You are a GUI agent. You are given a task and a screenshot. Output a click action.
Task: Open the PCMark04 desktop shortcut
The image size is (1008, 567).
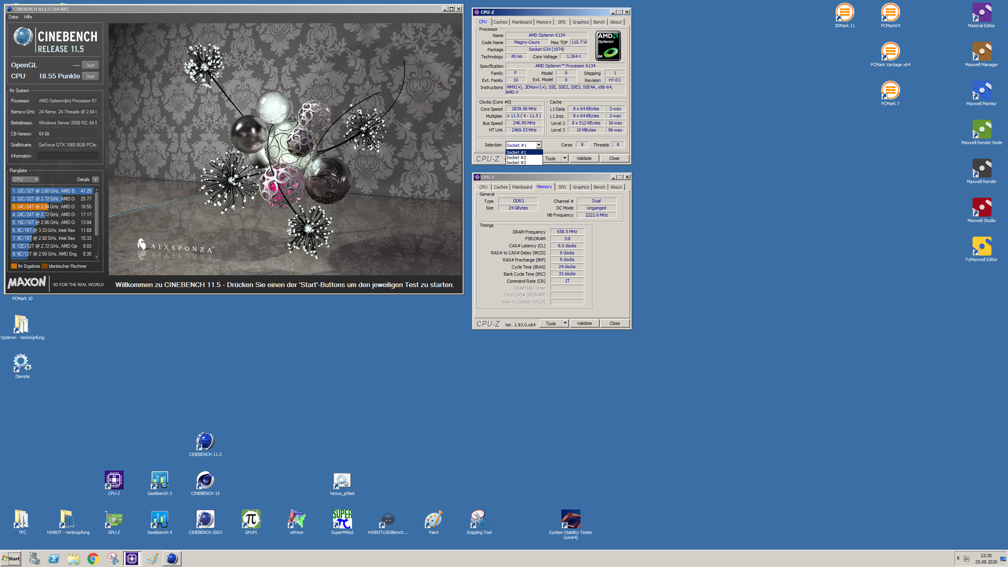point(890,16)
